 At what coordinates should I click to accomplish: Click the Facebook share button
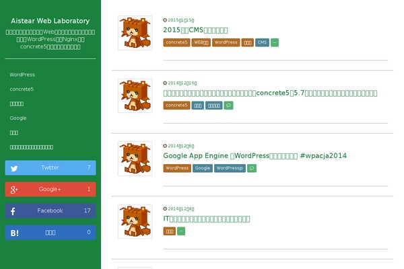point(50,210)
